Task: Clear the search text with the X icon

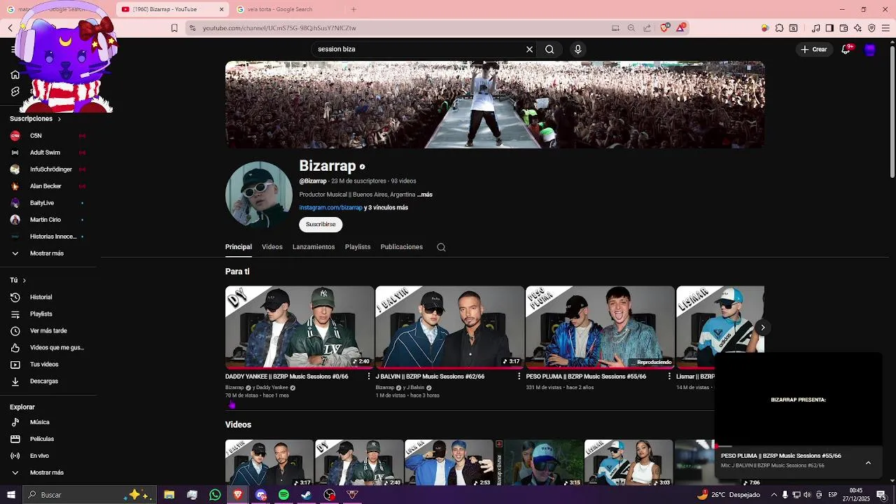Action: [529, 49]
